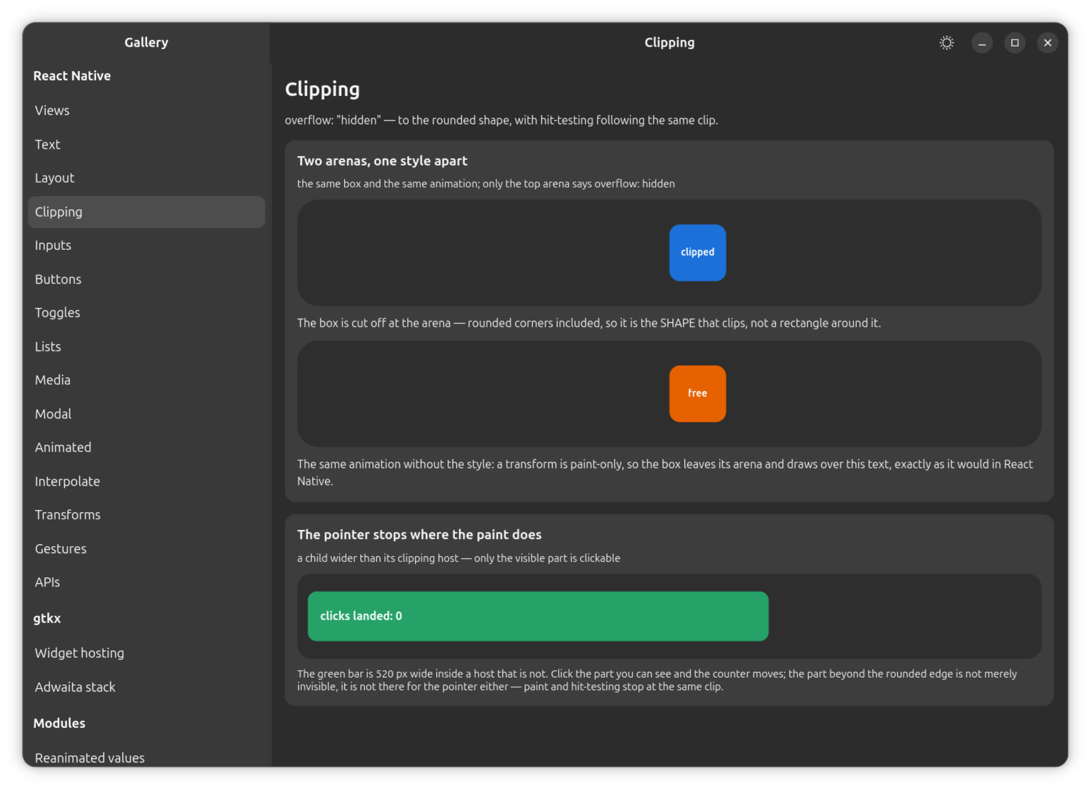Select Adwaita stack in the sidebar
This screenshot has height=789, width=1090.
[147, 687]
